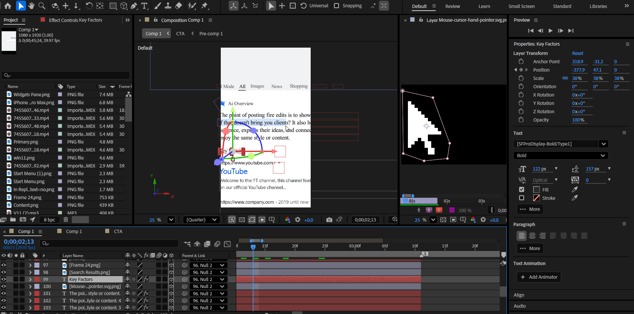Select the Rectangle shape tool

click(x=113, y=6)
